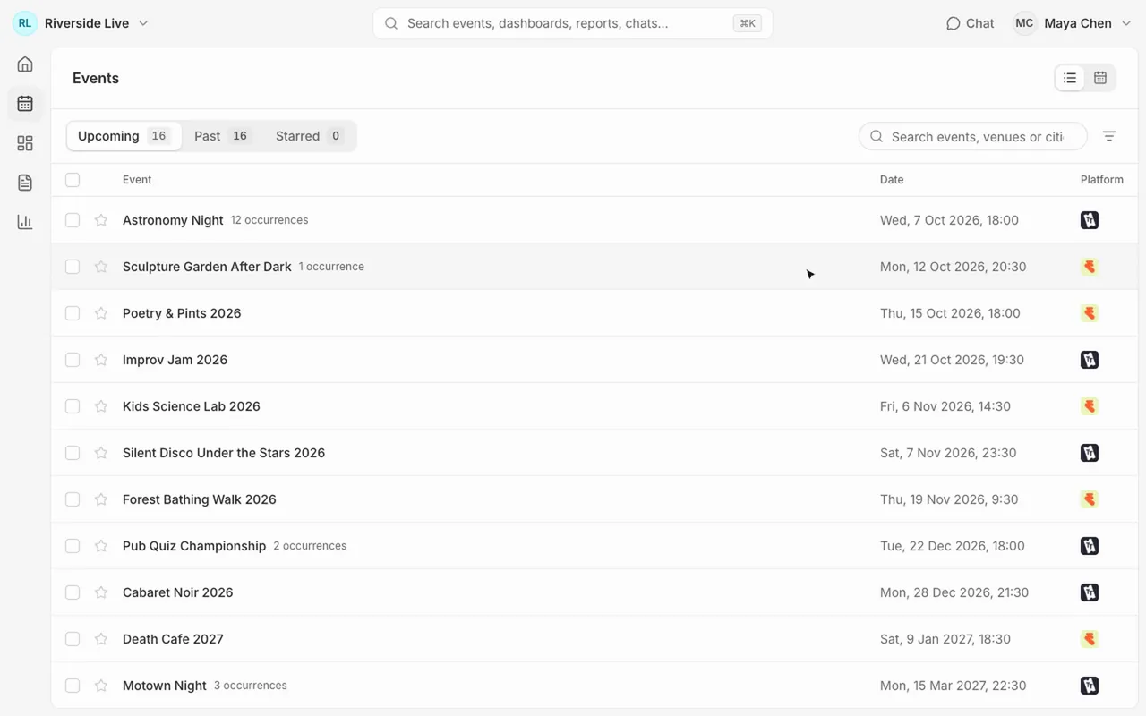The height and width of the screenshot is (716, 1146).
Task: Click the 'Mon, 28 Dec 2026, 21:30' date
Action: click(x=954, y=592)
